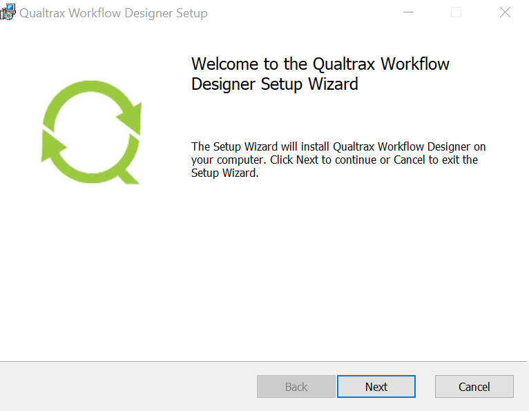
Task: Click the gray footer beside the Back button
Action: 128,386
